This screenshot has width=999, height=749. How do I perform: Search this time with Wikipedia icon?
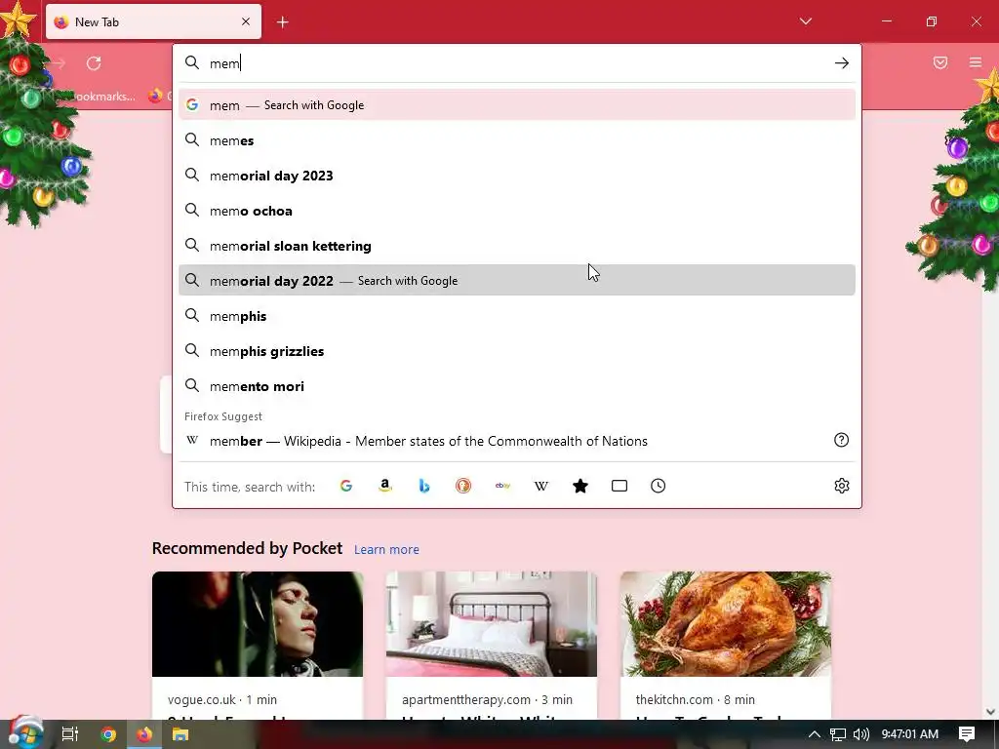click(x=540, y=486)
